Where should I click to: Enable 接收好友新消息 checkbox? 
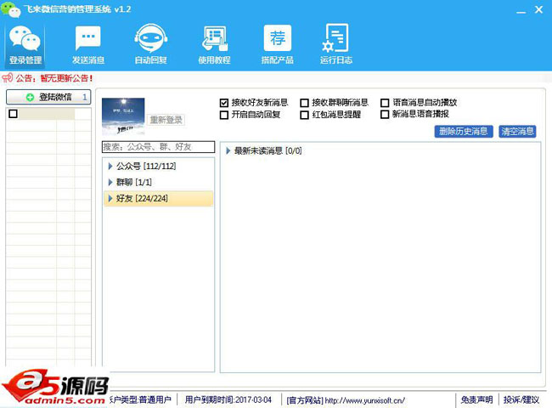coord(224,103)
